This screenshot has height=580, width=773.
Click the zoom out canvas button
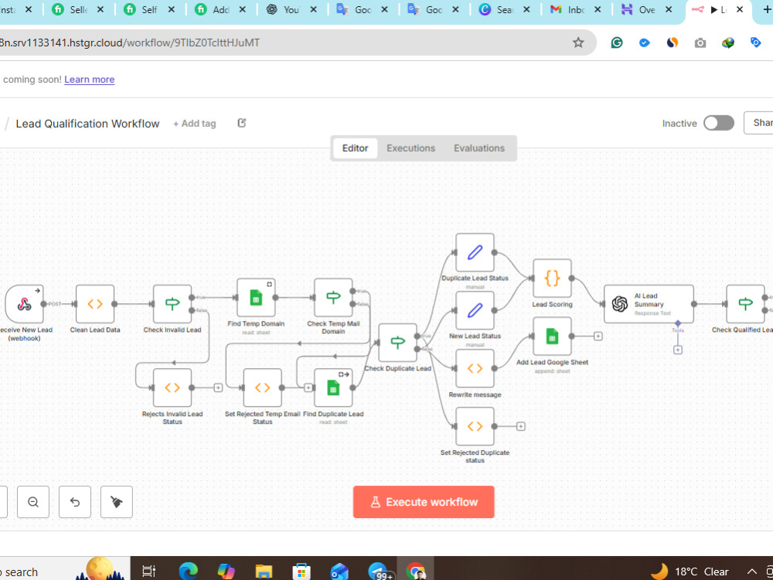point(33,502)
